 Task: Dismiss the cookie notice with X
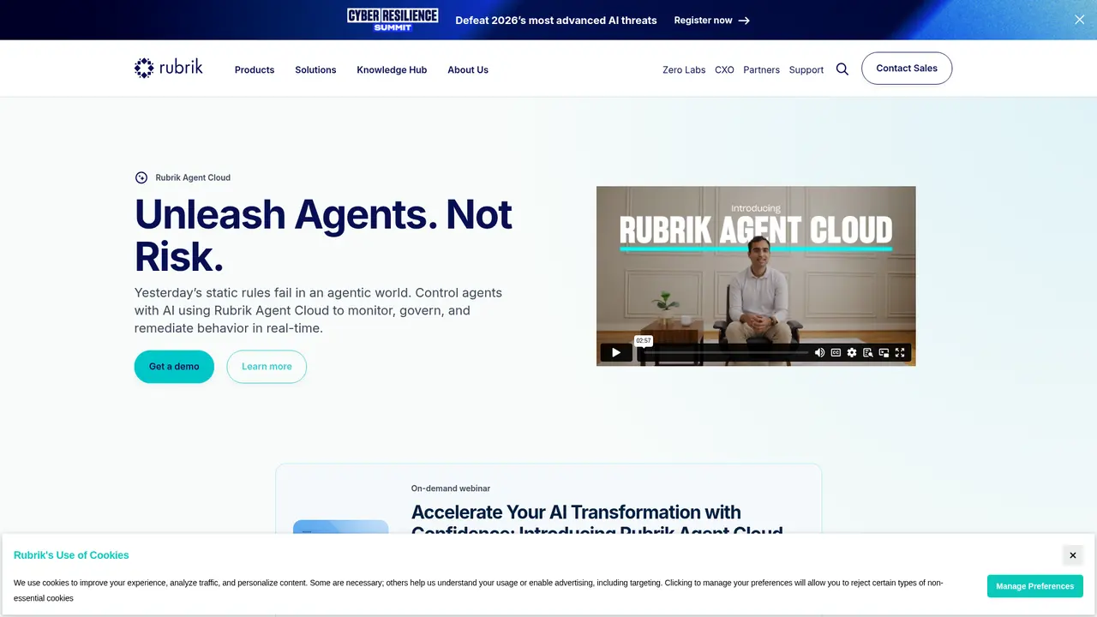pos(1072,555)
